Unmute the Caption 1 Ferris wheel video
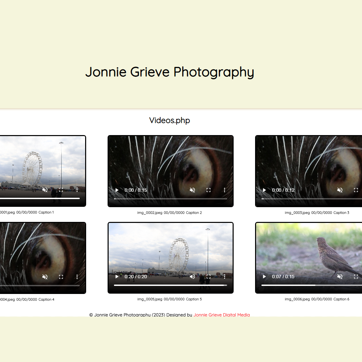This screenshot has width=362, height=362. pos(45,190)
